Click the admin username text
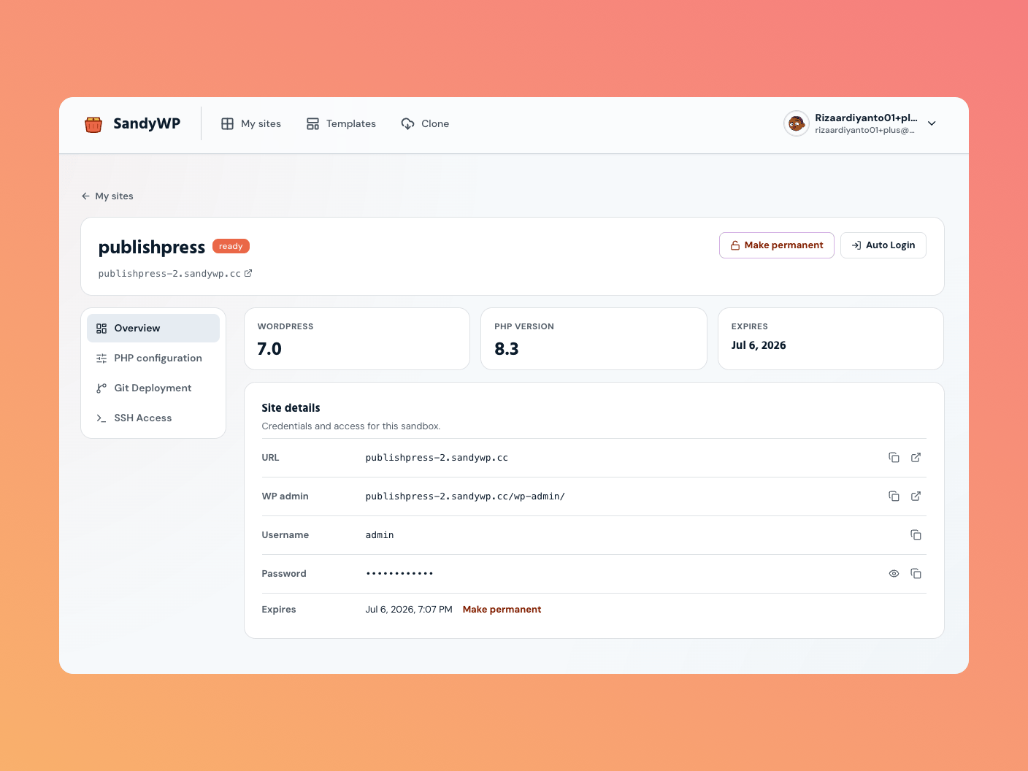The height and width of the screenshot is (771, 1028). click(380, 535)
